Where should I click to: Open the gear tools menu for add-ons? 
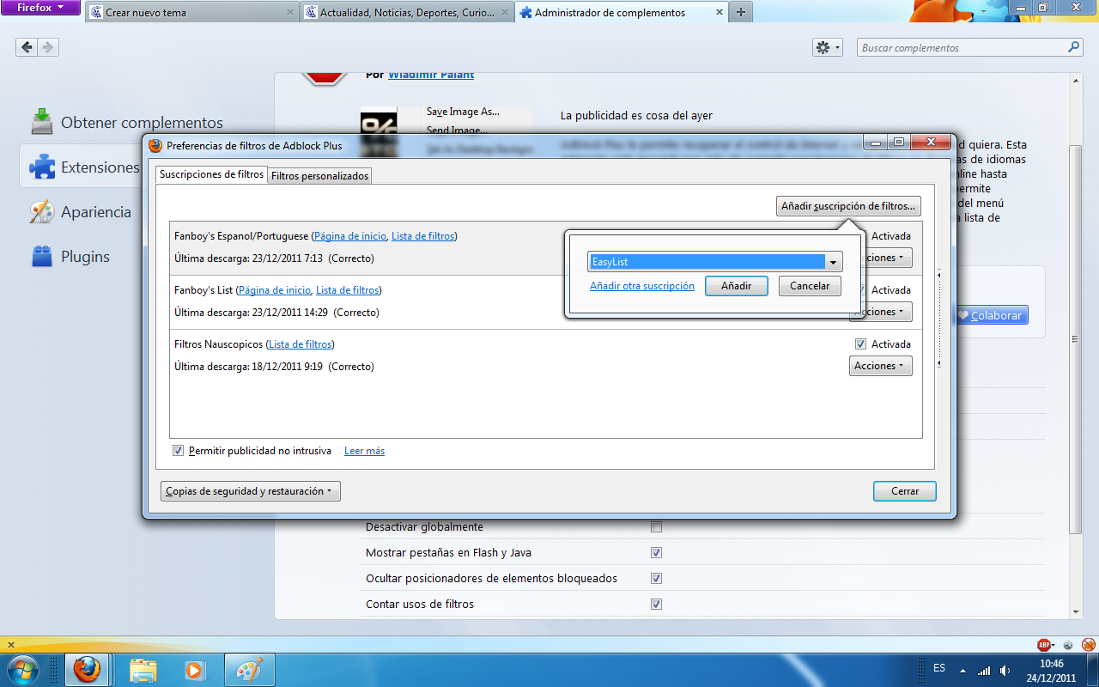pyautogui.click(x=828, y=48)
